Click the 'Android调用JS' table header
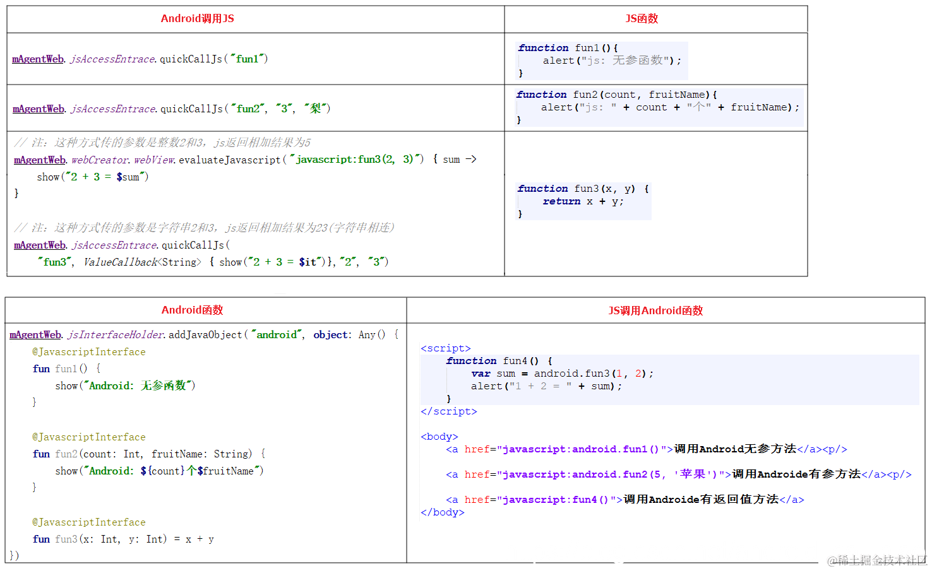Screen dimensions: 932x571 point(198,18)
